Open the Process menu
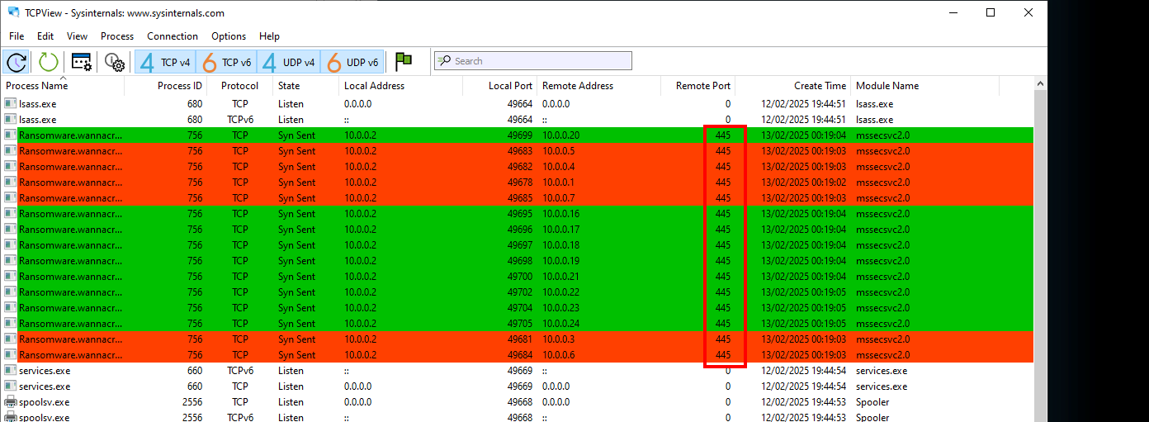Viewport: 1149px width, 422px height. (117, 36)
